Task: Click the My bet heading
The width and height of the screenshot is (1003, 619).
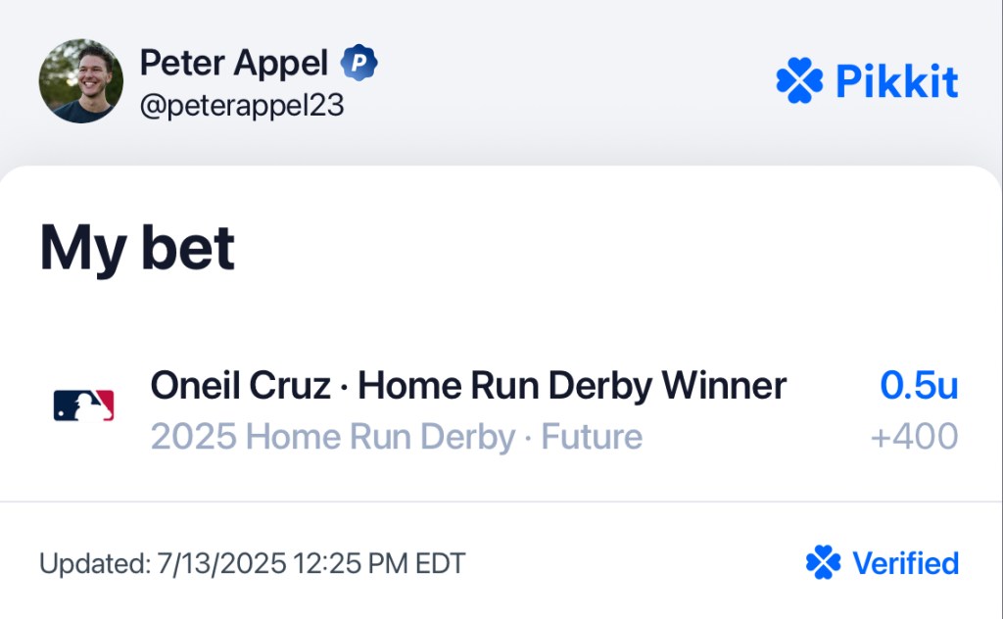Action: 137,248
